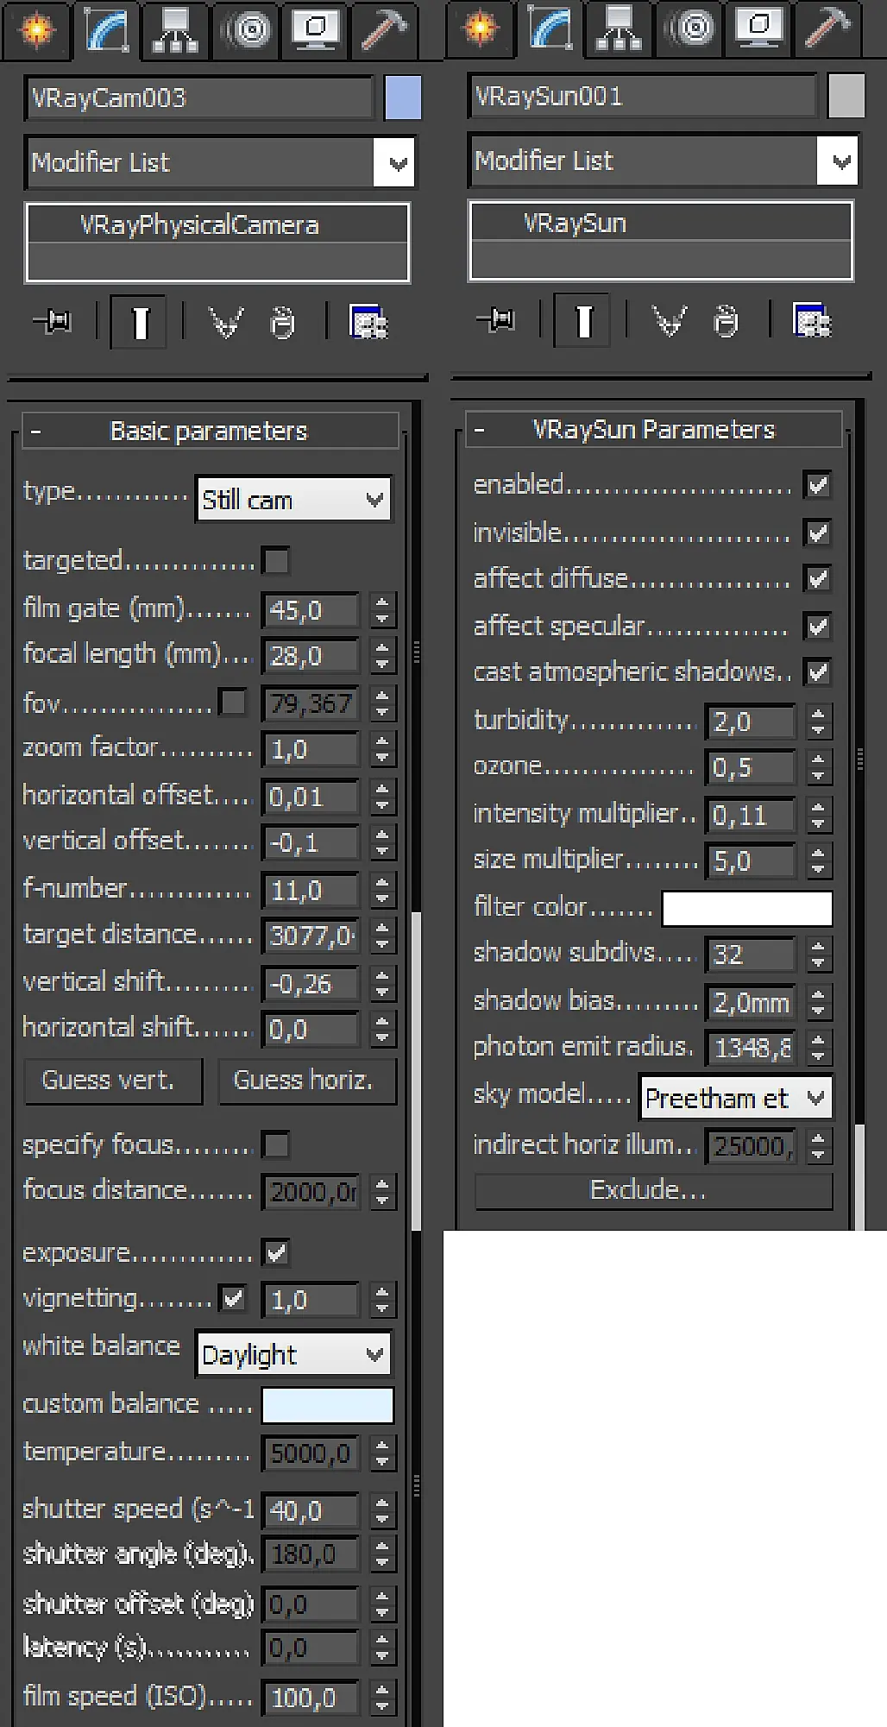Toggle the affect specular checkbox
The image size is (887, 1727).
coord(817,626)
